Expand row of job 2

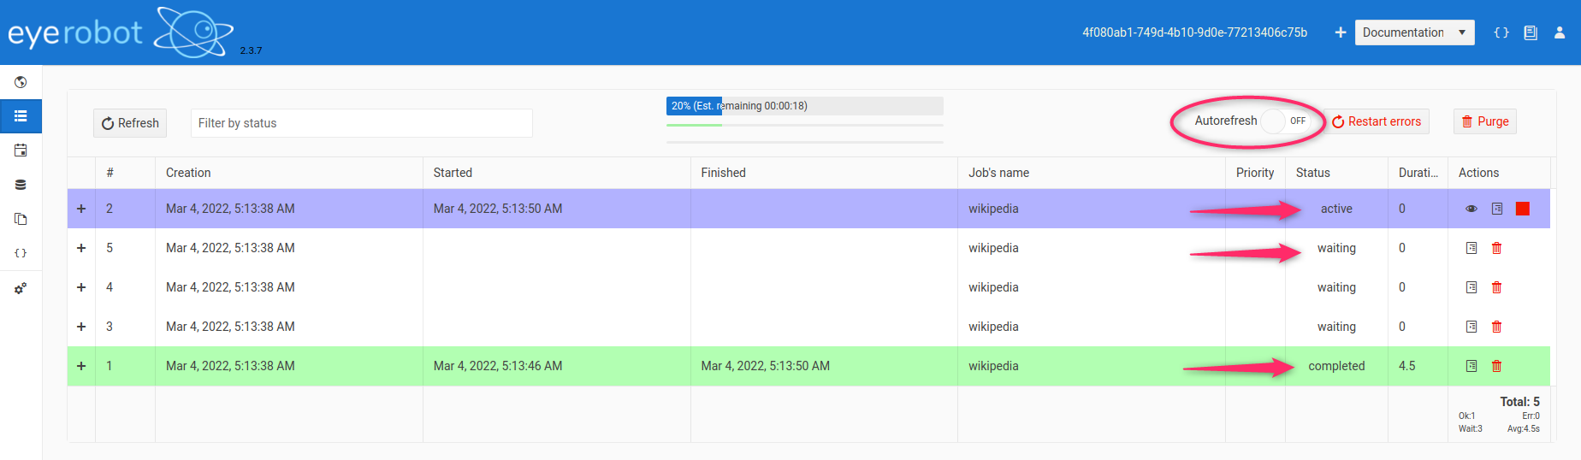[81, 209]
